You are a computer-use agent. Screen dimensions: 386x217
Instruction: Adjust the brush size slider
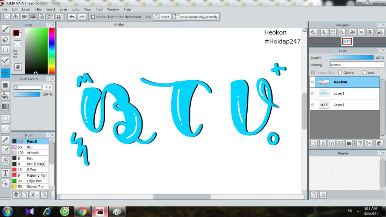click(x=27, y=87)
